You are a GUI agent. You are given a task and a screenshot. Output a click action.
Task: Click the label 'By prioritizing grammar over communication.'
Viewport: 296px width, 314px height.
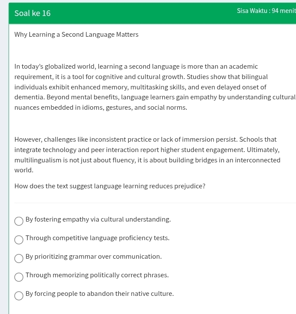[93, 257]
